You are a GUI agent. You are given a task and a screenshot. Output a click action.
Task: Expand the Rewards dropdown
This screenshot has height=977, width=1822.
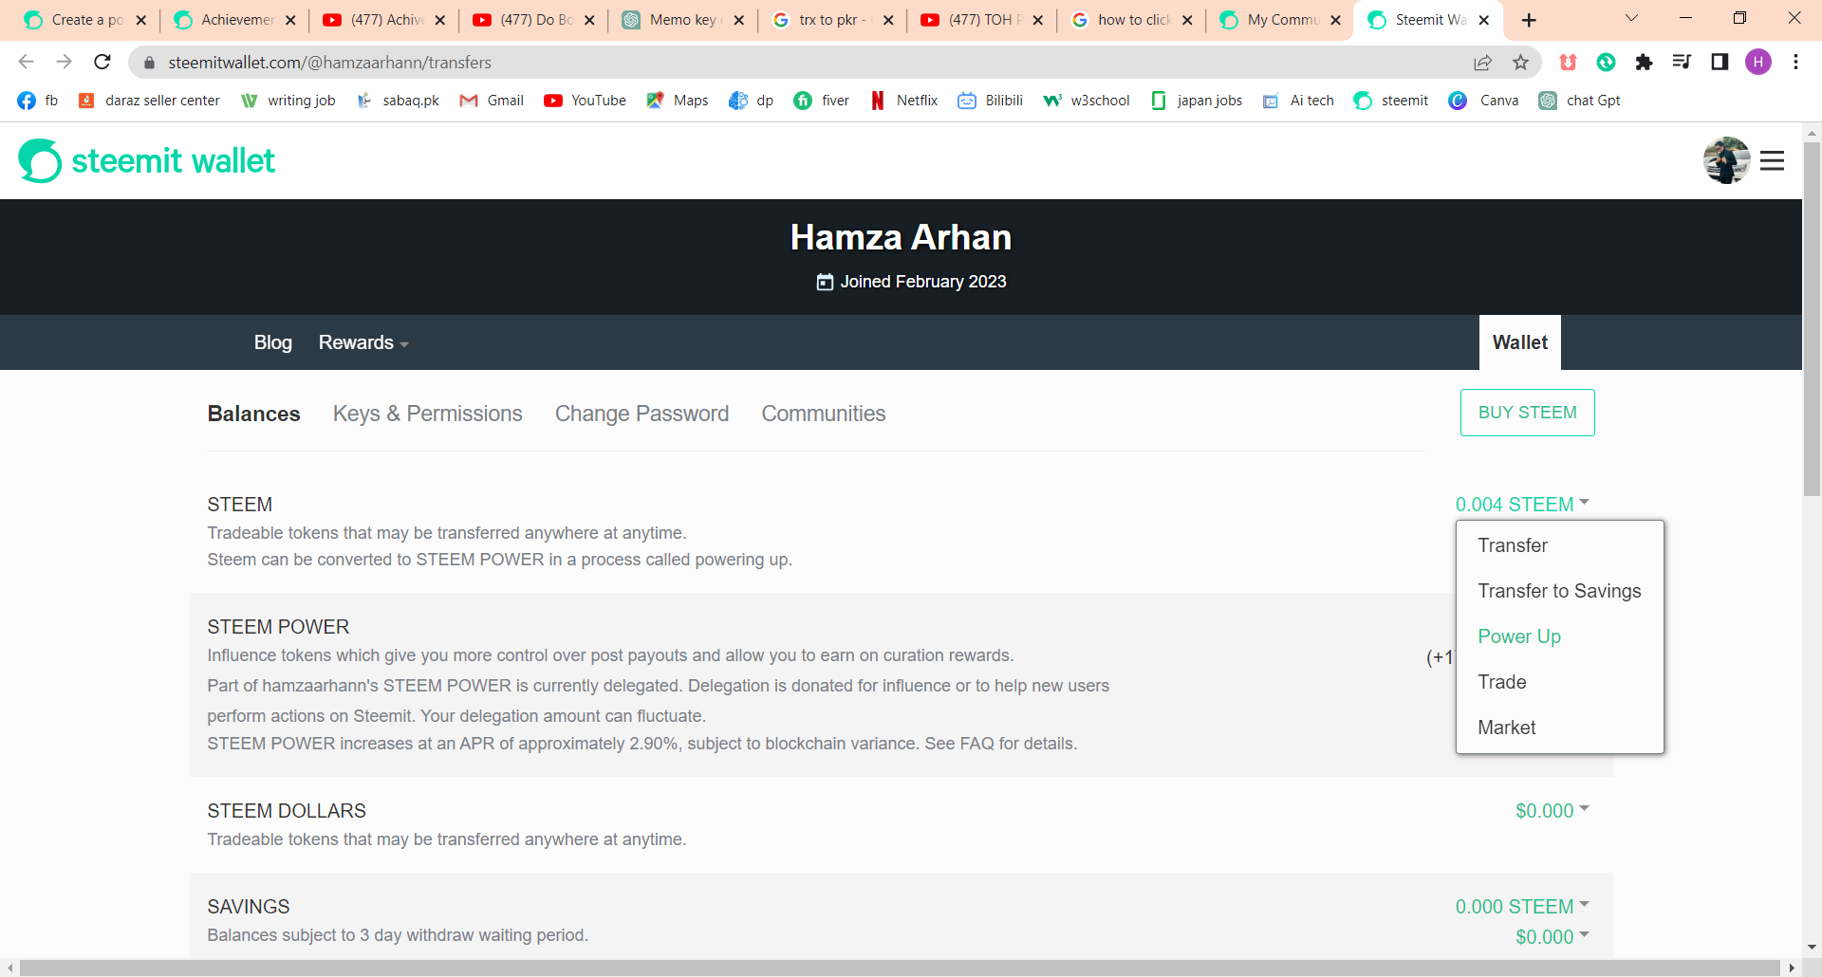(363, 342)
